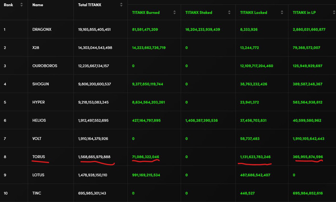
Task: Click LOTUS locked value 487,686,542,407
Action: click(255, 175)
